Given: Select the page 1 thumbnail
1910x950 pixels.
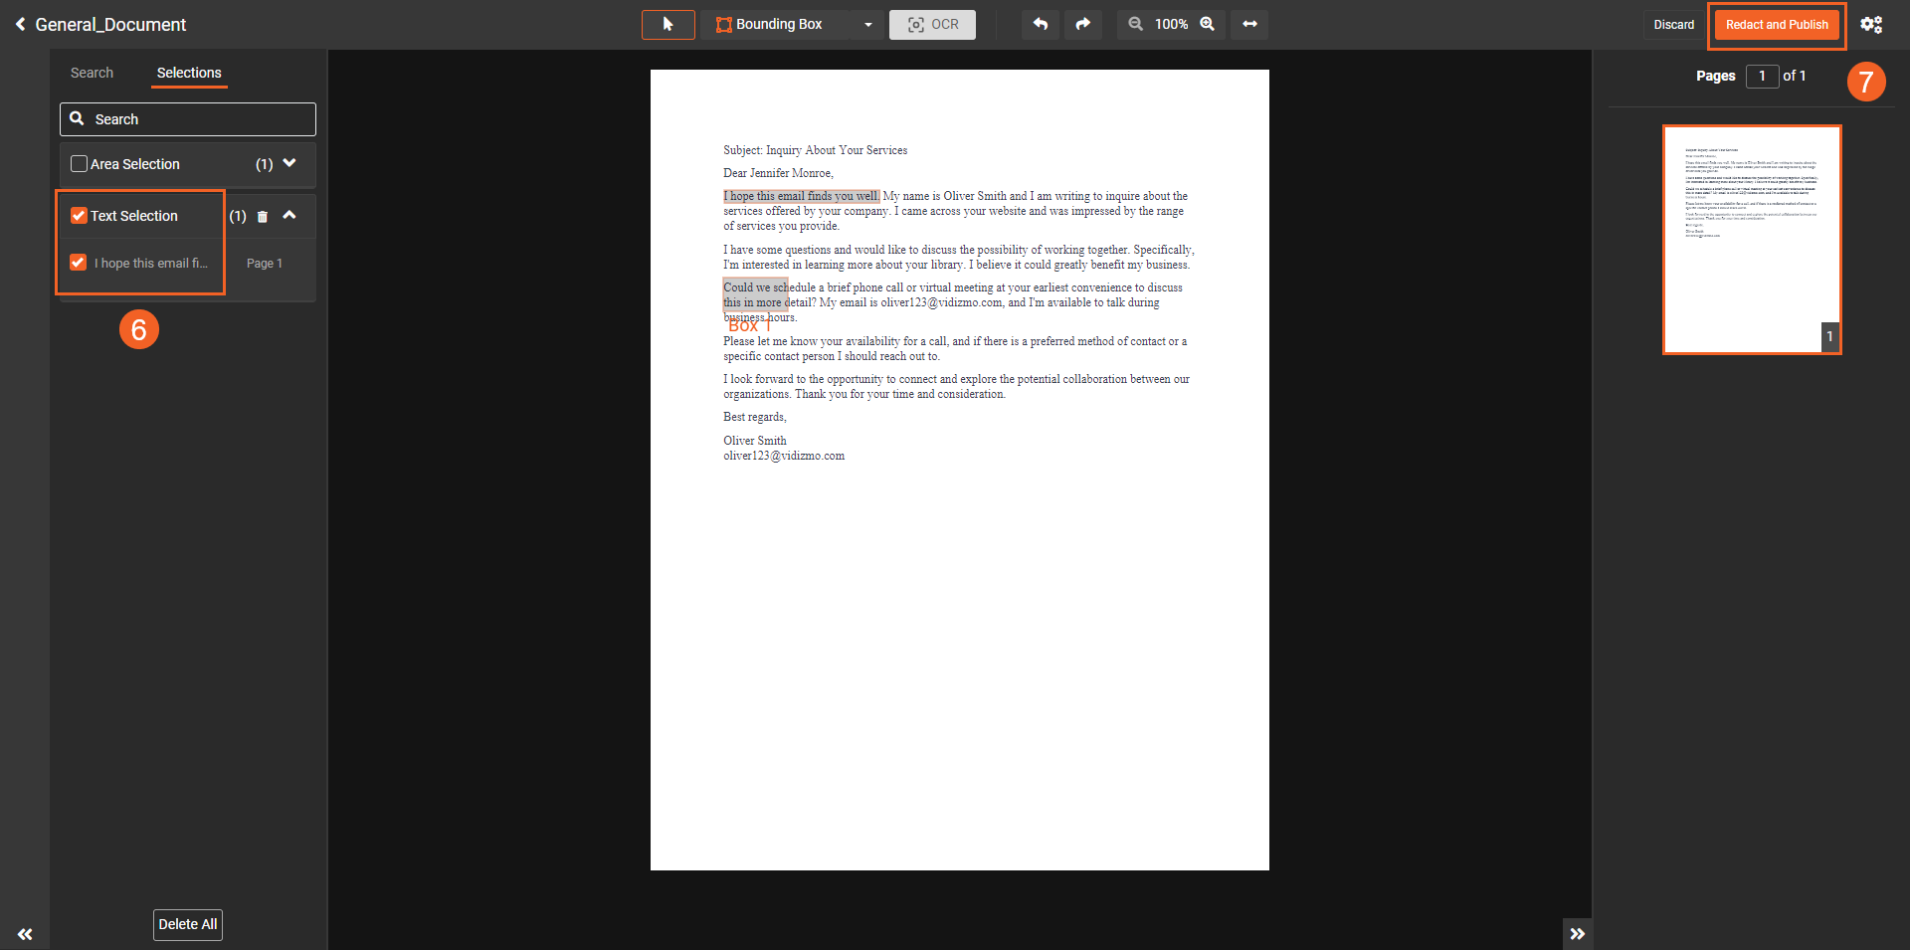Looking at the screenshot, I should (x=1752, y=239).
